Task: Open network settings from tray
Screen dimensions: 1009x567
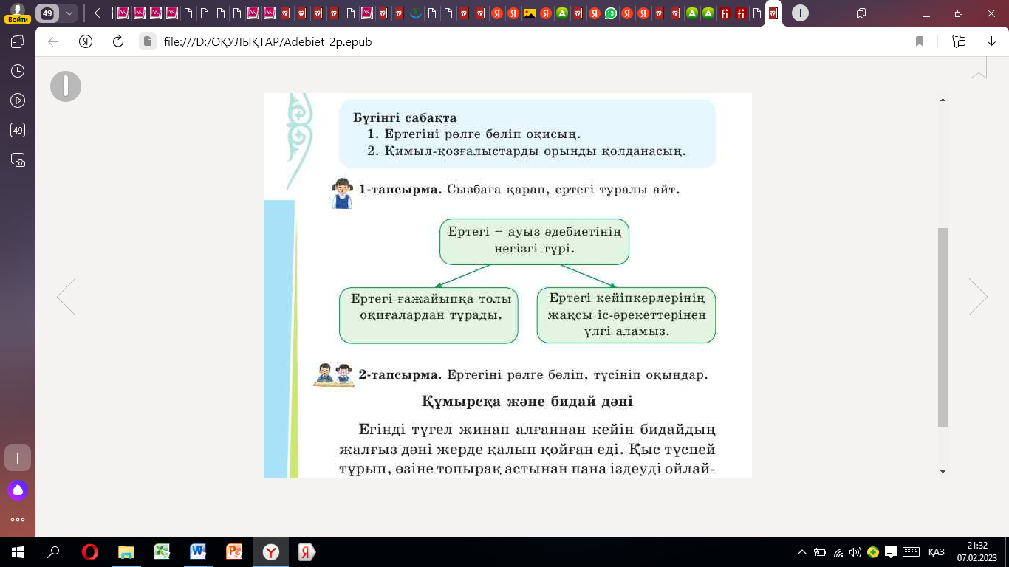Action: pos(838,551)
